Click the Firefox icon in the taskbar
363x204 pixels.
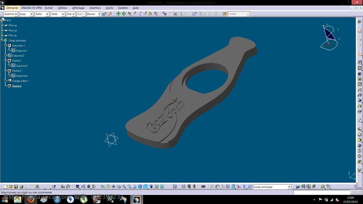tap(31, 199)
